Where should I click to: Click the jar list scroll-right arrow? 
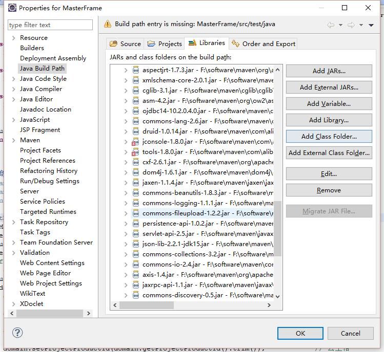[269, 305]
